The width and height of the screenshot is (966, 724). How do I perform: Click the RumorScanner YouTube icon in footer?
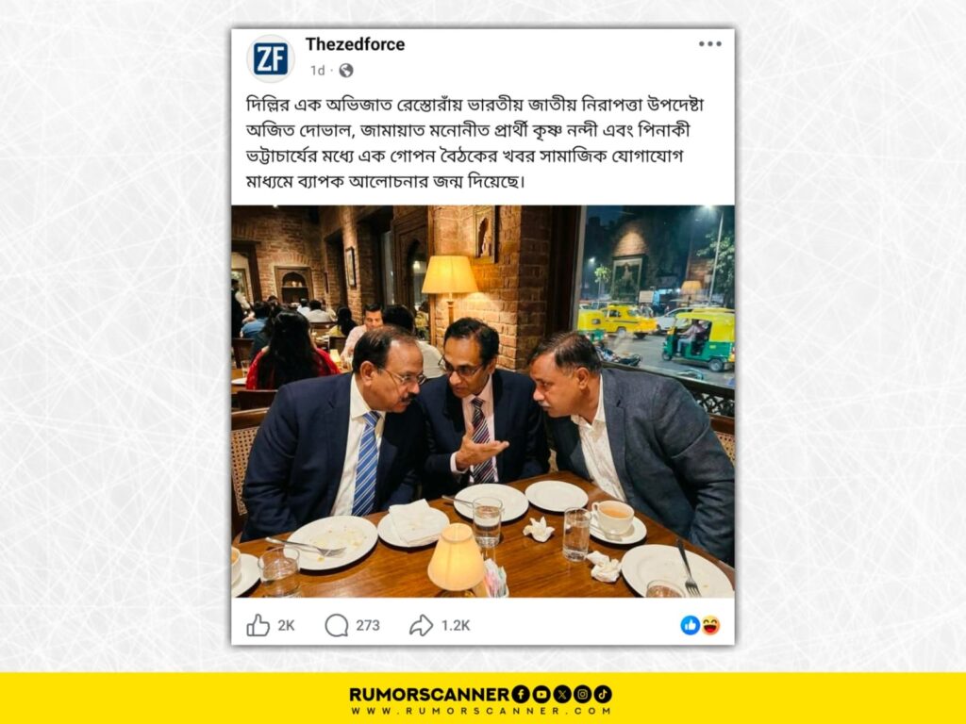541,695
